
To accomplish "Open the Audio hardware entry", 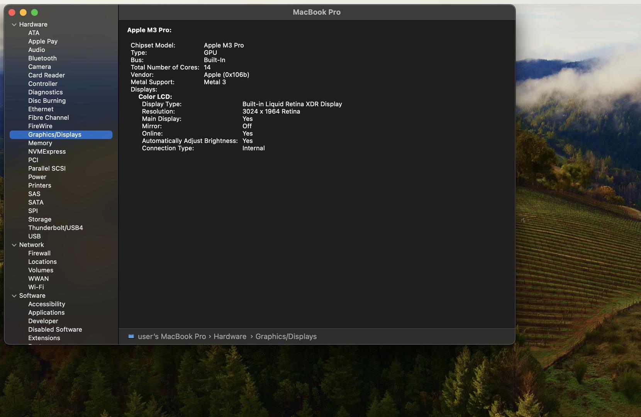I will click(x=36, y=50).
